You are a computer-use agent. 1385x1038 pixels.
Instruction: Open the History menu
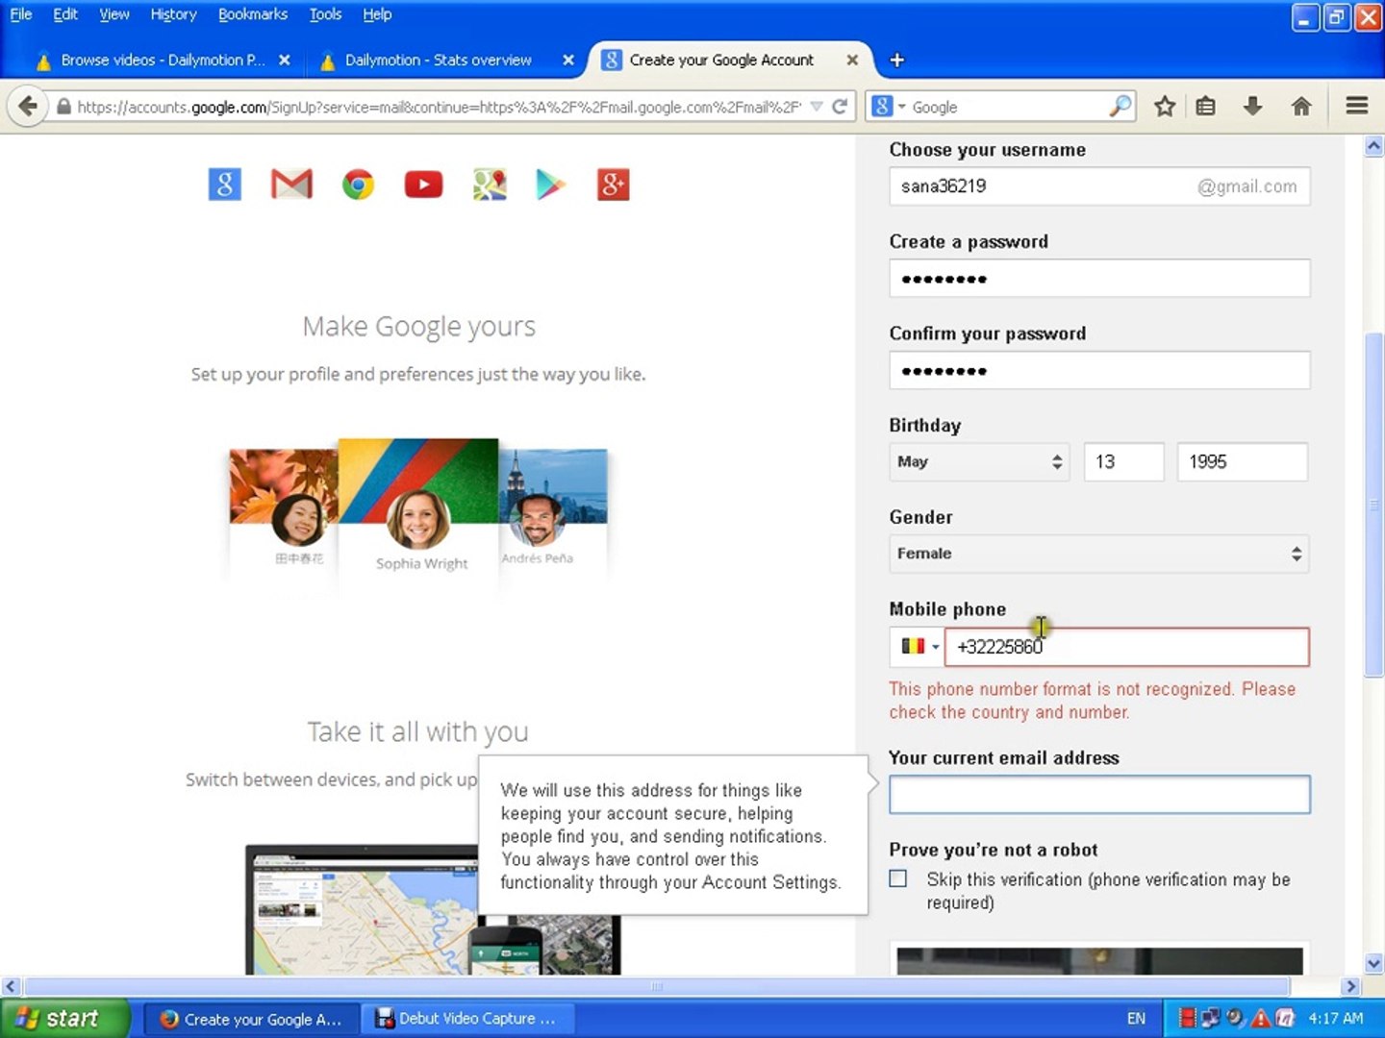coord(173,14)
